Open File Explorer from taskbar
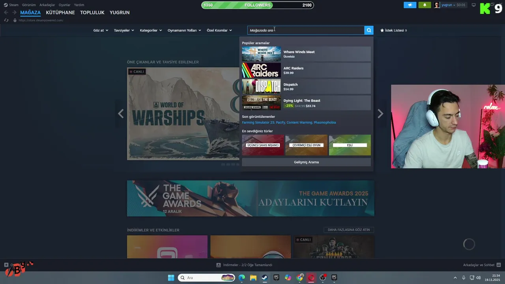The height and width of the screenshot is (284, 505). pyautogui.click(x=253, y=278)
